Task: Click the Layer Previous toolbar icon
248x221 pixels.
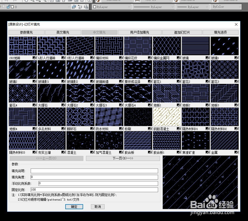Action: [x=80, y=7]
